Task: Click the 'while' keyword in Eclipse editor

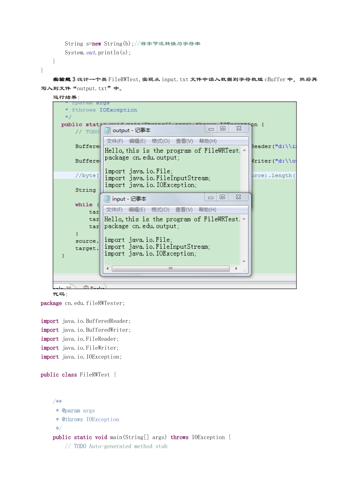Action: click(84, 204)
